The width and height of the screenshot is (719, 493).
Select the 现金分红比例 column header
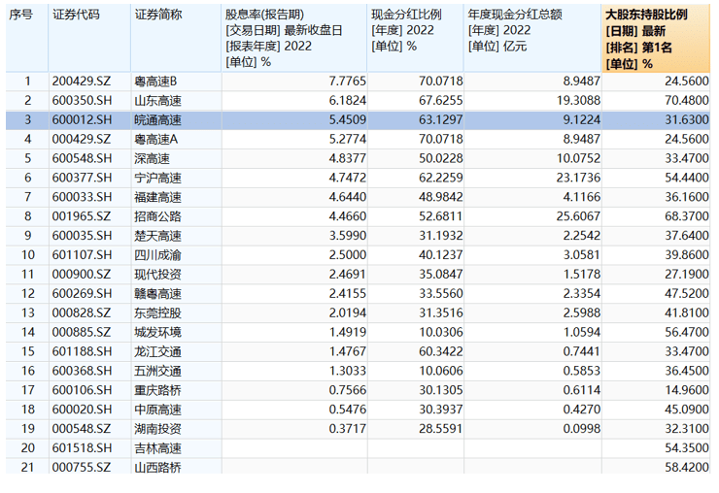click(416, 38)
